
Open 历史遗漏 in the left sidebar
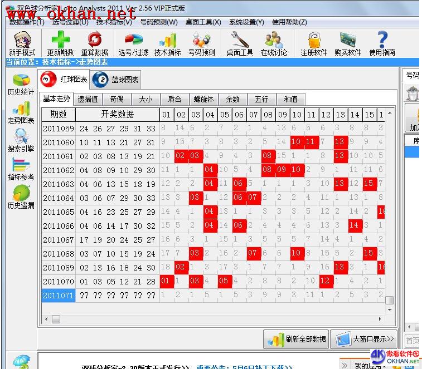click(21, 198)
